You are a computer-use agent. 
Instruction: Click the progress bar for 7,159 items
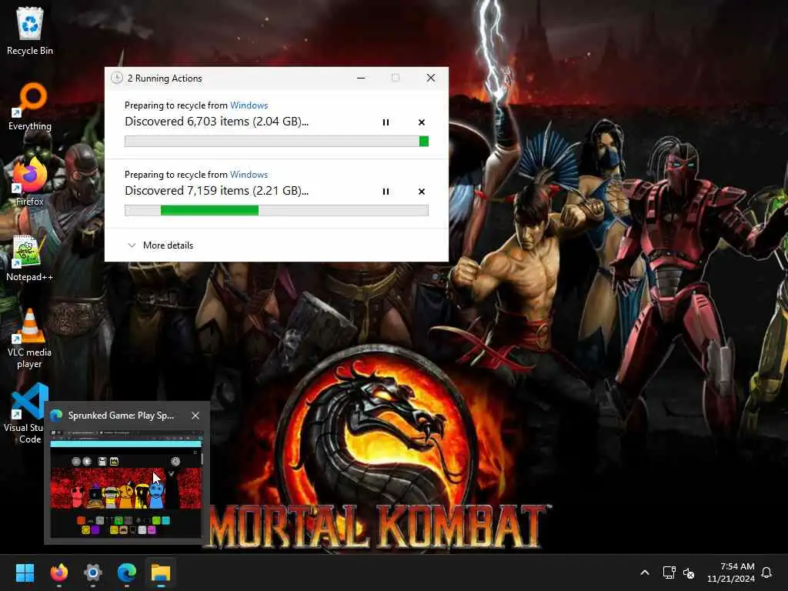coord(276,211)
